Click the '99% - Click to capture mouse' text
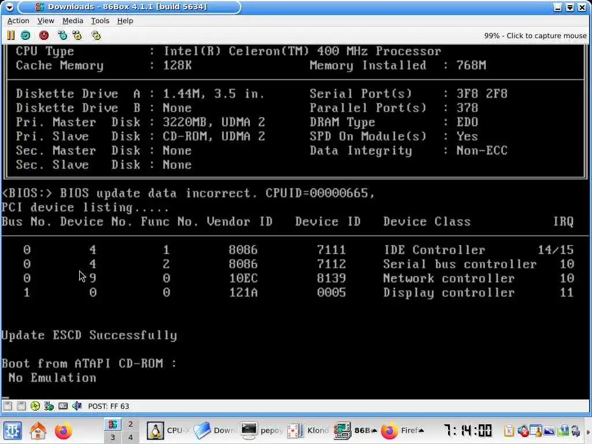 click(x=535, y=35)
